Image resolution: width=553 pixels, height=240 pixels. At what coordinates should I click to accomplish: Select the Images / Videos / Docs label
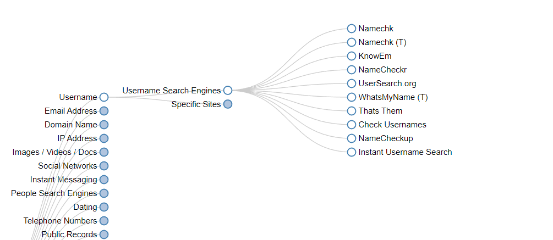(x=54, y=152)
